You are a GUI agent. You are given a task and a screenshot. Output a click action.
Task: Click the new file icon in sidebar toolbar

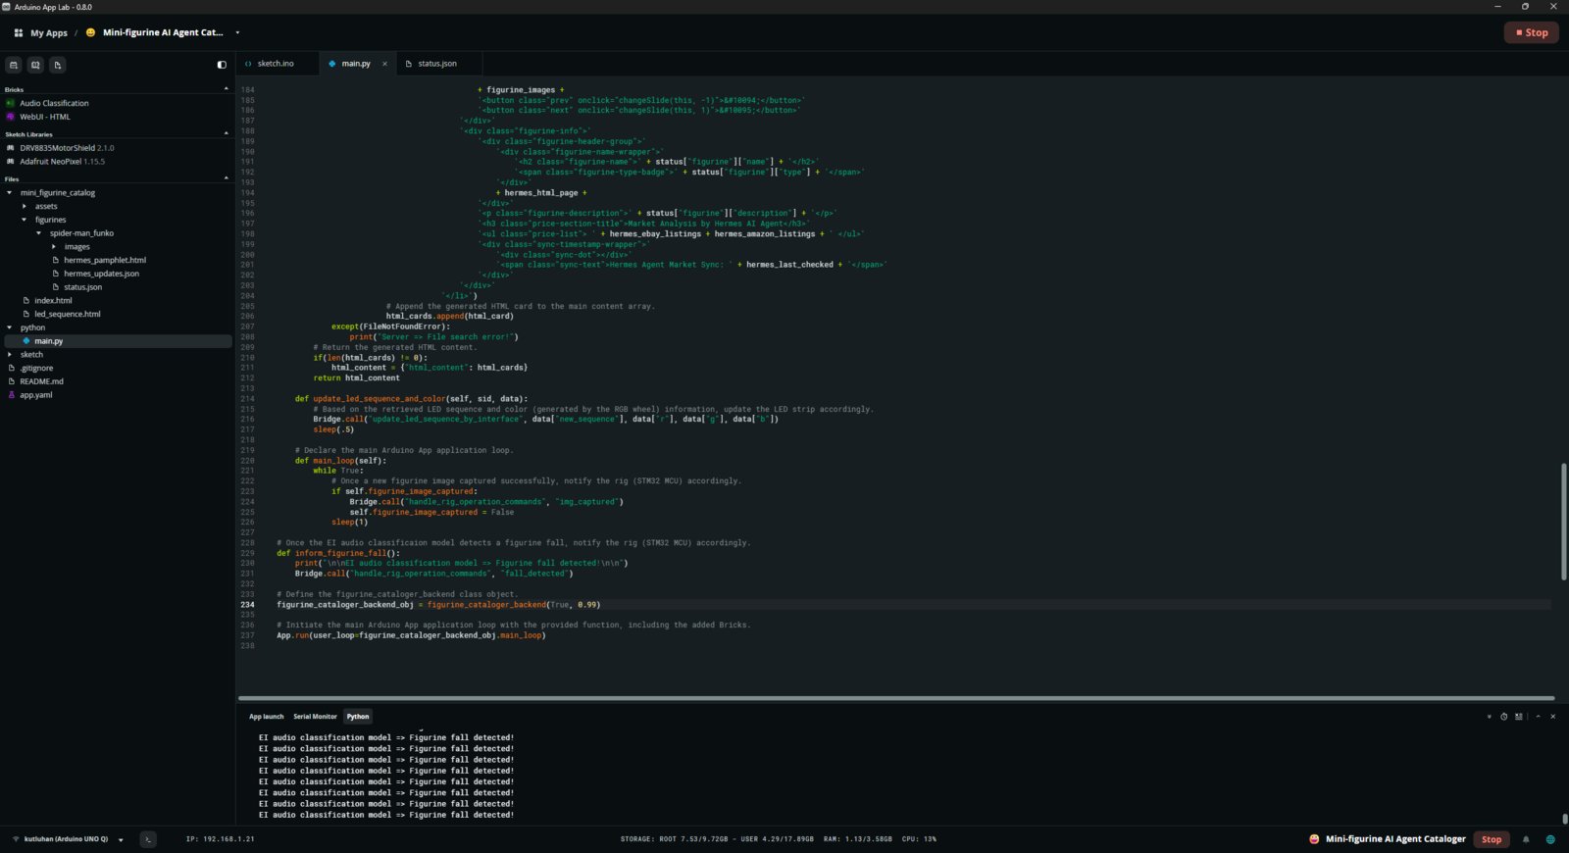[58, 65]
